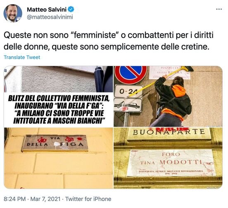
Task: Open the Via della Figa sign photo
Action: tap(58, 158)
